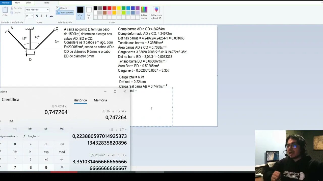Click the mod key in calculator

coord(62,152)
